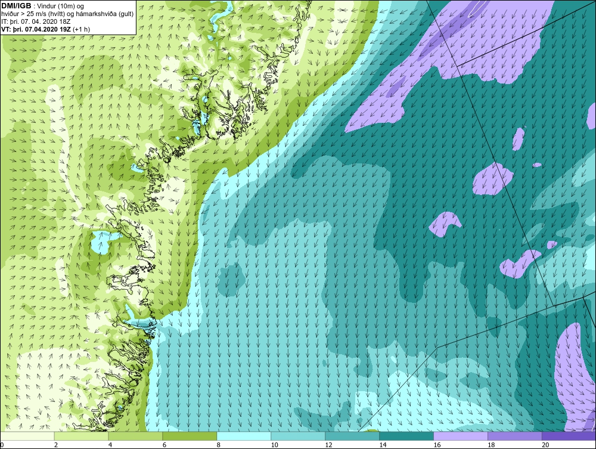Click the legend value '2'
596x449 pixels.
pyautogui.click(x=56, y=445)
